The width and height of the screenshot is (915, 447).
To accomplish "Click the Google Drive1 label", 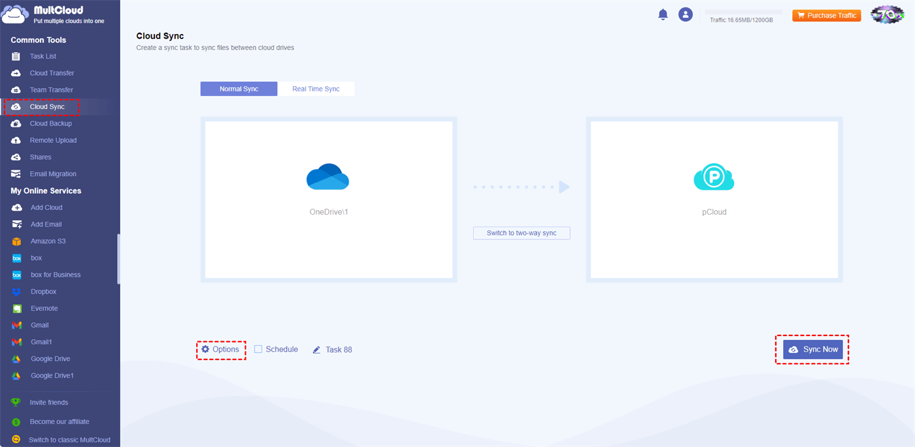I will (x=52, y=376).
